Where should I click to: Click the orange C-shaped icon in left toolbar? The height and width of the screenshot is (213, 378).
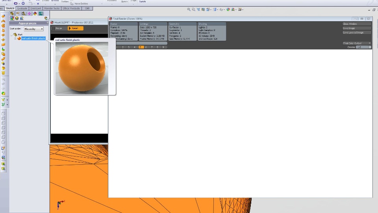[x=4, y=26]
